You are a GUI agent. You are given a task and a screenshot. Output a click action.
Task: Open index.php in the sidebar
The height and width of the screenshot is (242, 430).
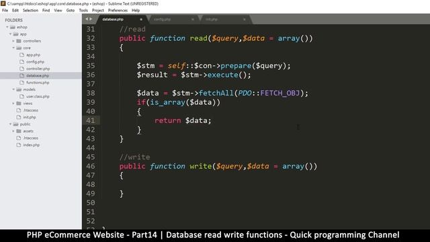click(32, 145)
